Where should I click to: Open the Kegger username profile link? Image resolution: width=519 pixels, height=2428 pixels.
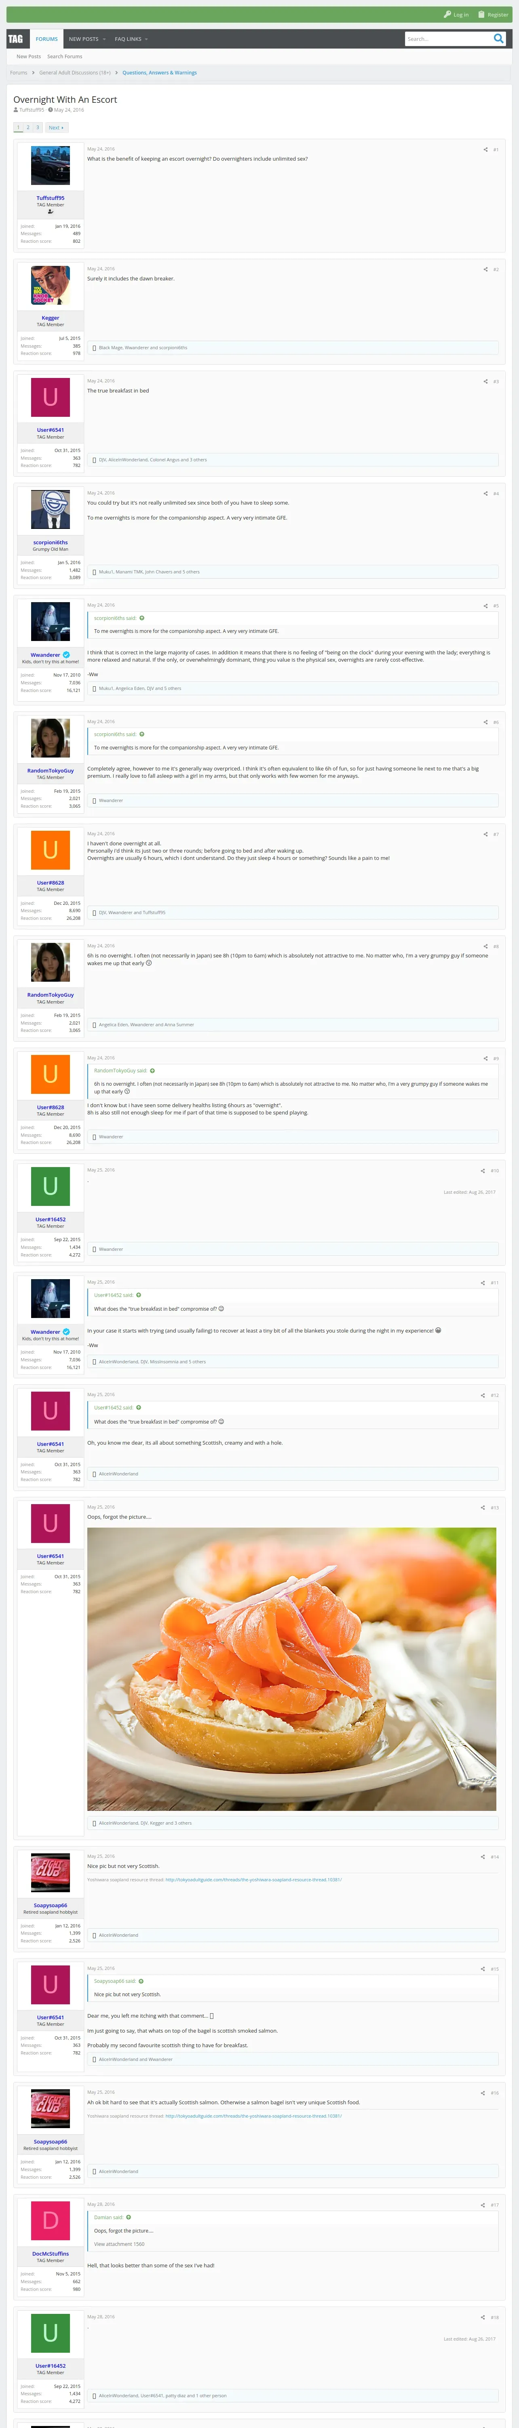coord(51,318)
